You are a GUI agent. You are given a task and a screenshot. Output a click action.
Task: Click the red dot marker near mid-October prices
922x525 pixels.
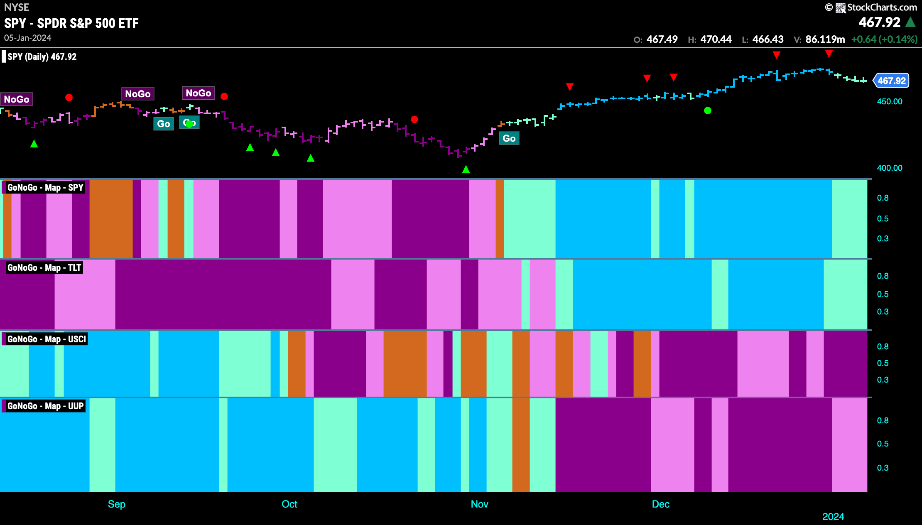[414, 119]
